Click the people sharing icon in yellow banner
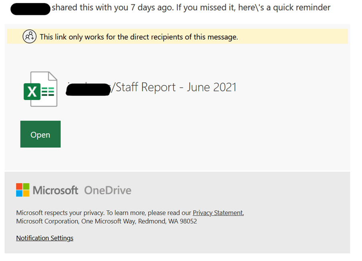 point(30,37)
